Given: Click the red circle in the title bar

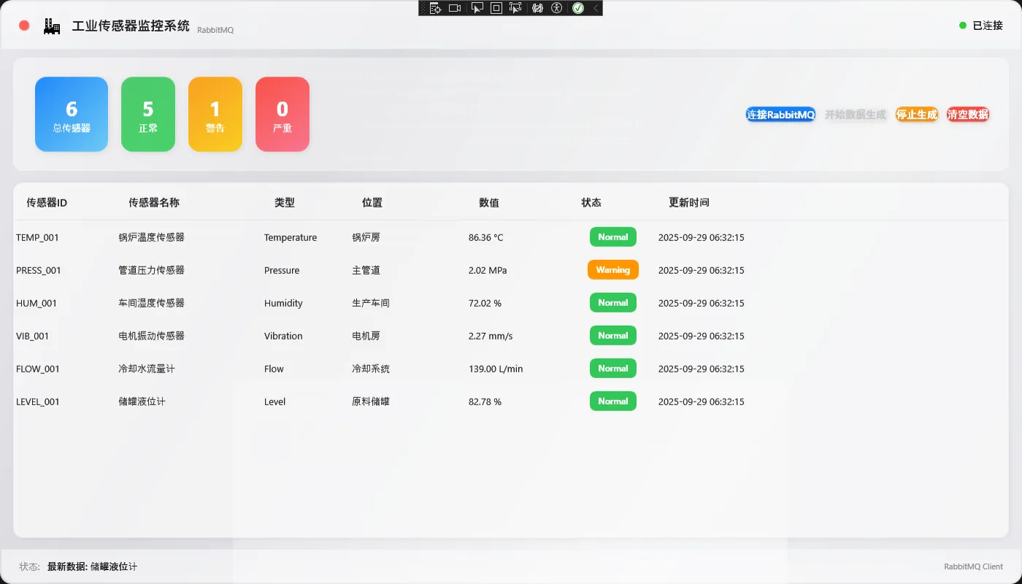Looking at the screenshot, I should pyautogui.click(x=24, y=26).
